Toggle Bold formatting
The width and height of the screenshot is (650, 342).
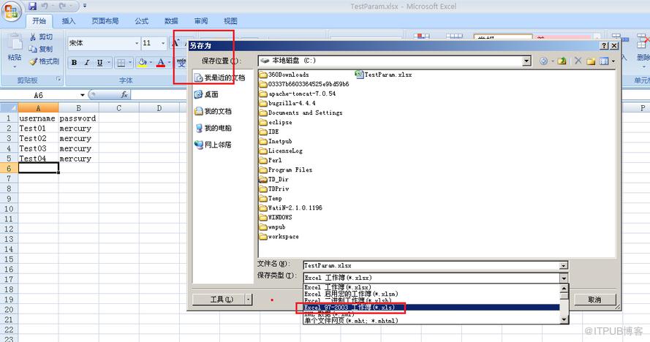(74, 63)
